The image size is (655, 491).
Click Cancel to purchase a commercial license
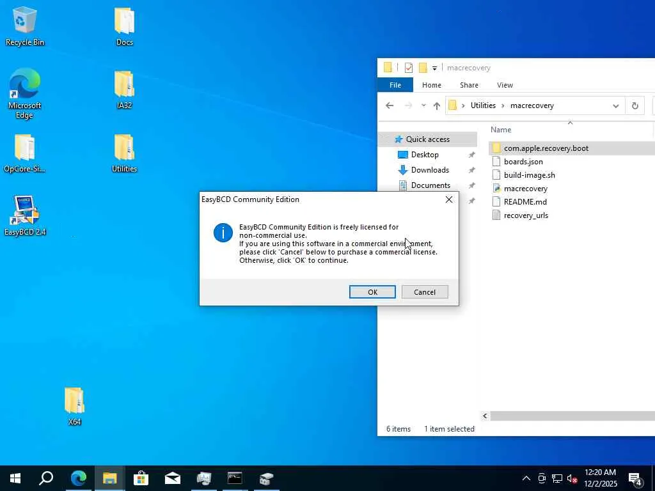pos(425,292)
